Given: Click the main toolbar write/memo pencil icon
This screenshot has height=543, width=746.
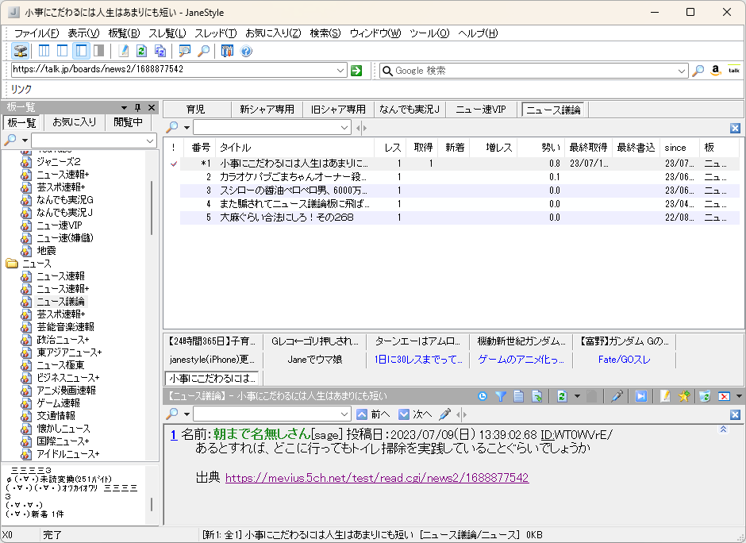Looking at the screenshot, I should (x=123, y=51).
